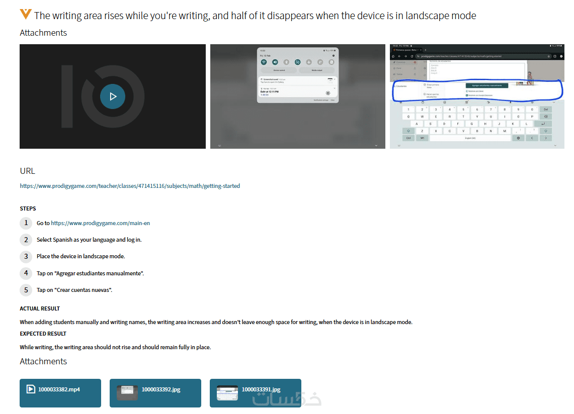Select step 2 'Select Spanish as your language'
The height and width of the screenshot is (414, 574).
click(89, 240)
